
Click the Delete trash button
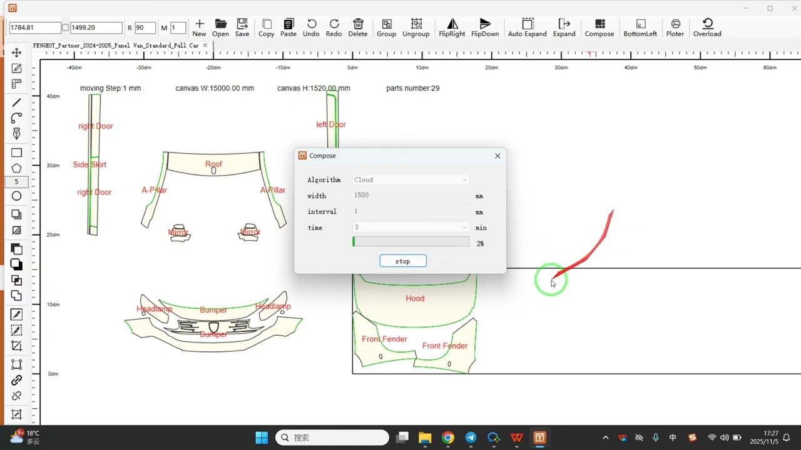[358, 28]
